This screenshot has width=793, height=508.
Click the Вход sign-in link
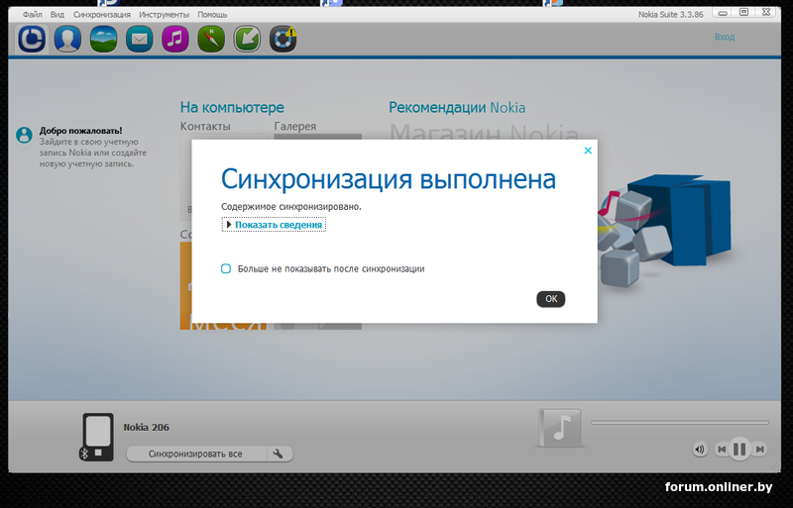[725, 37]
